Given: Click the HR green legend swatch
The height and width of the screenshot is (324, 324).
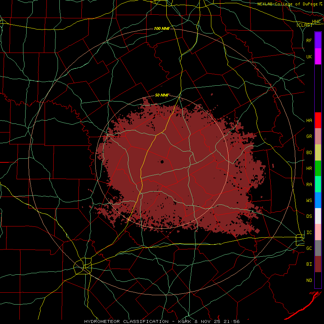Looking at the screenshot, I should 318,168.
